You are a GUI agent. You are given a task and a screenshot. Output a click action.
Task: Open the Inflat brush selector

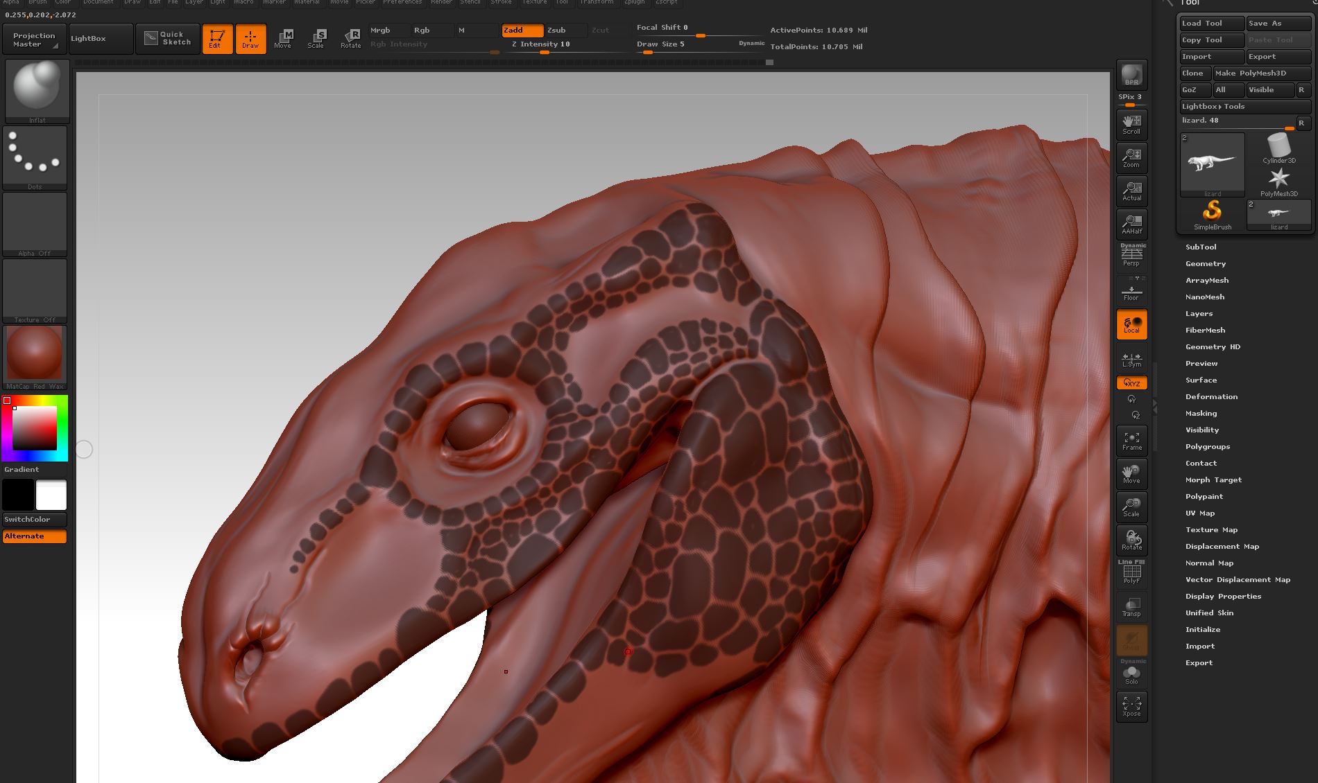[37, 91]
